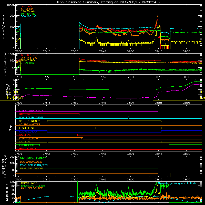This screenshot has height=205, width=205.
Task: Pick the A47_FLAG label
Action: click(25, 142)
